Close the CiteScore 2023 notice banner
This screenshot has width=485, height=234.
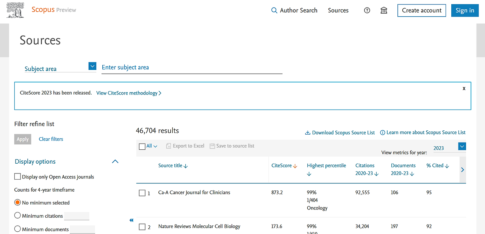tap(464, 88)
